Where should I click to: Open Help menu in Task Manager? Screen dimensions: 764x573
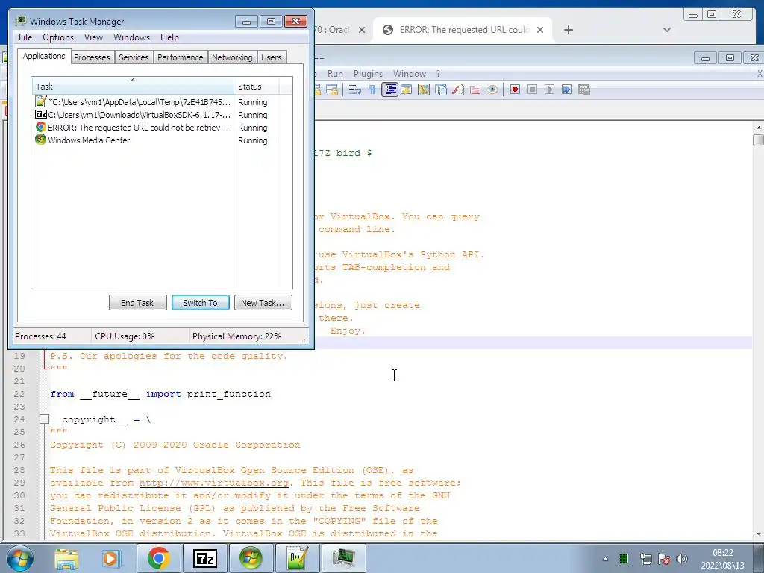point(169,37)
